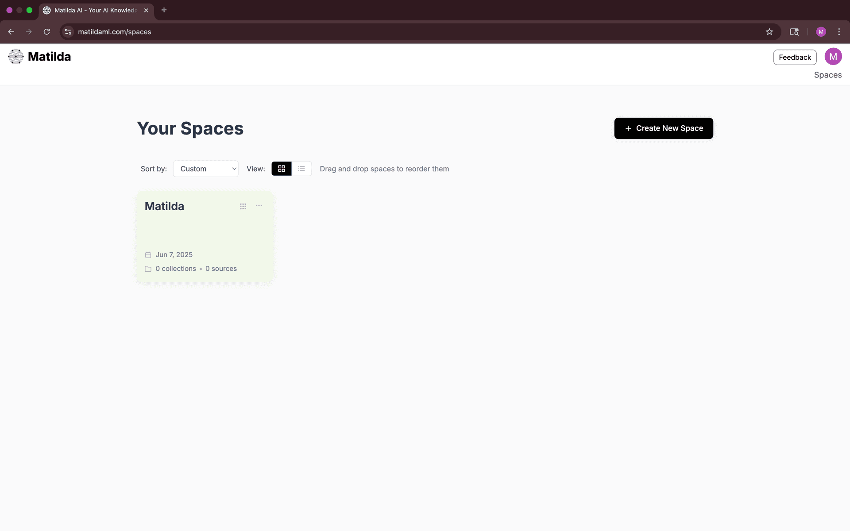Click the folder icon next to 0 collections
Image resolution: width=850 pixels, height=531 pixels.
148,269
